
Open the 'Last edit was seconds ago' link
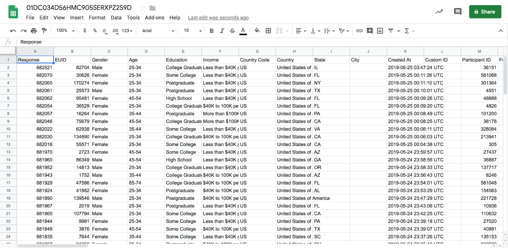[x=218, y=18]
